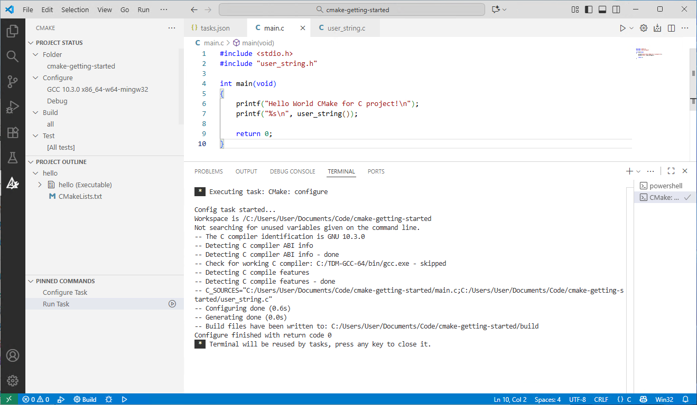Open the Extensions view icon
This screenshot has height=405, width=697.
13,132
